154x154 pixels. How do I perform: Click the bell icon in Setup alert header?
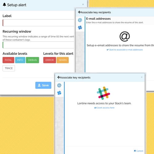(x=4, y=5)
